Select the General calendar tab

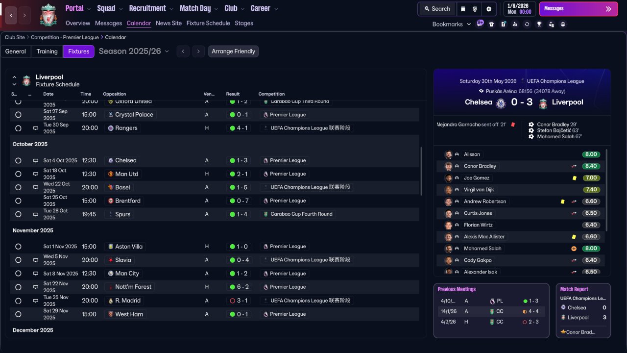16,51
